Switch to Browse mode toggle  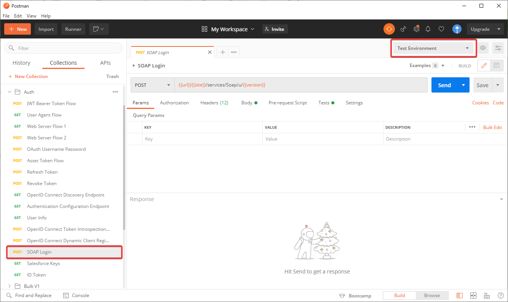point(432,296)
